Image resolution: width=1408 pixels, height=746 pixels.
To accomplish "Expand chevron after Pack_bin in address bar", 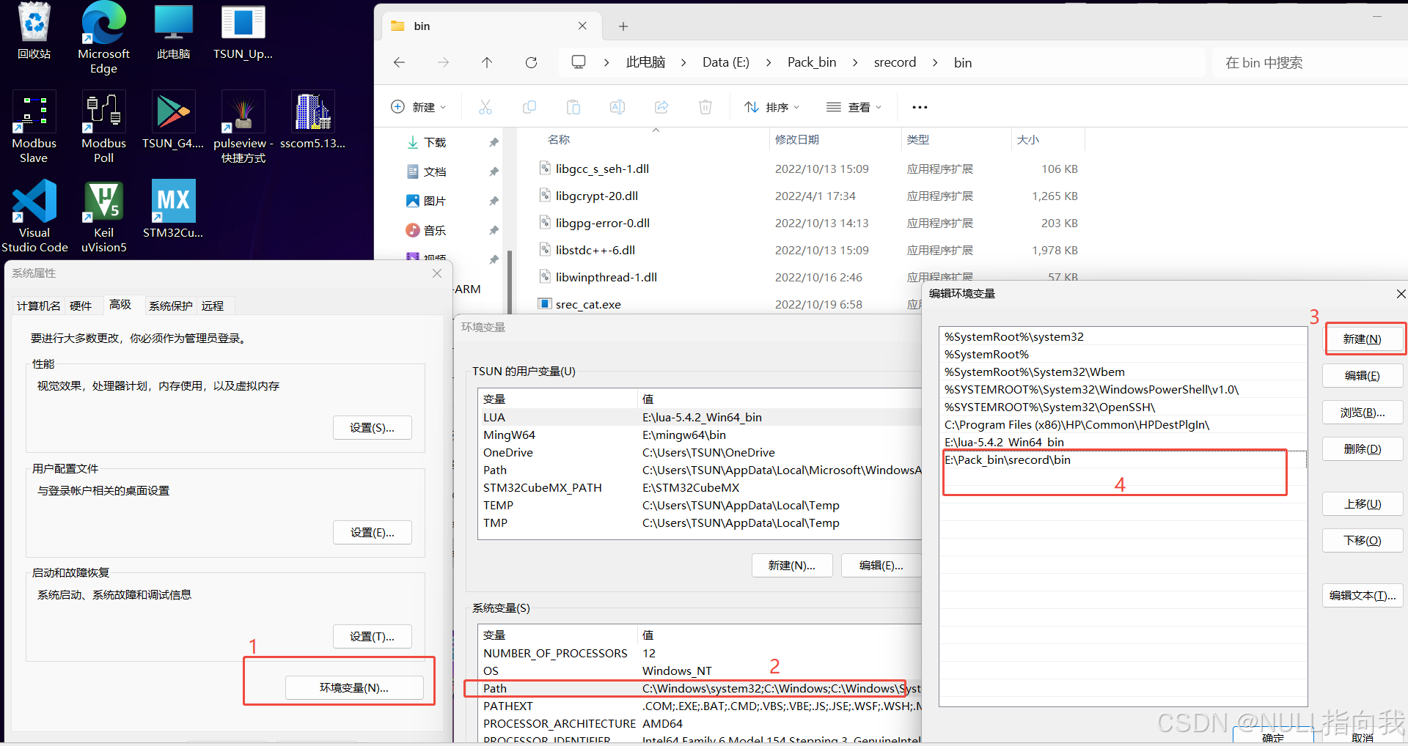I will pos(855,62).
